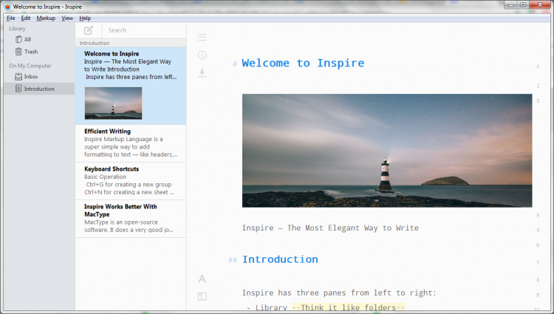Maximize the Inspire window
Screen dimensions: 554x314
523,5
